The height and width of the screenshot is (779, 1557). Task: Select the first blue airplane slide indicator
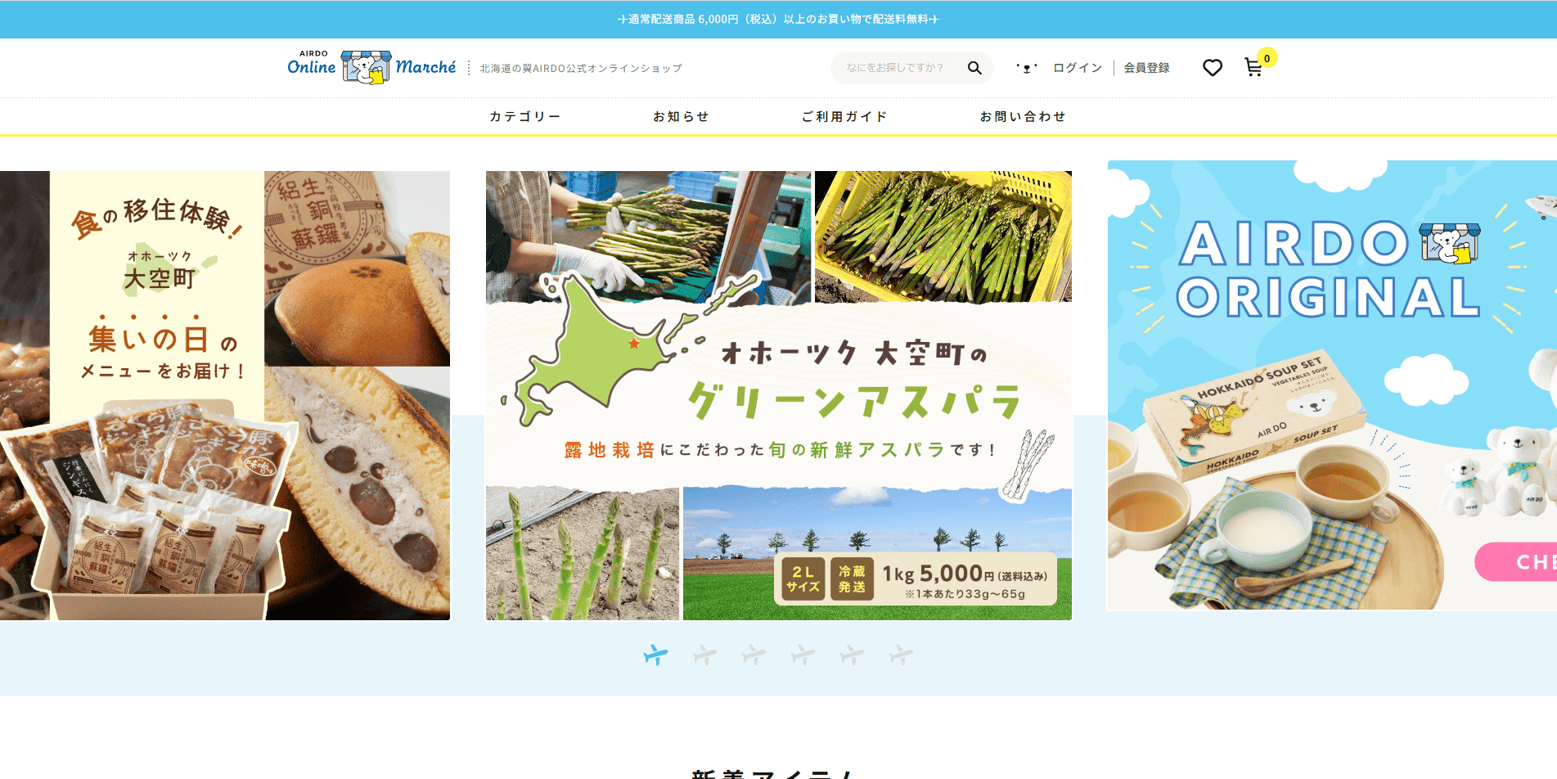coord(655,655)
